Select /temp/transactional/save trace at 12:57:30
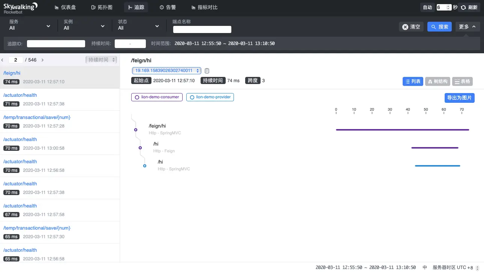The image size is (484, 272). point(60,232)
